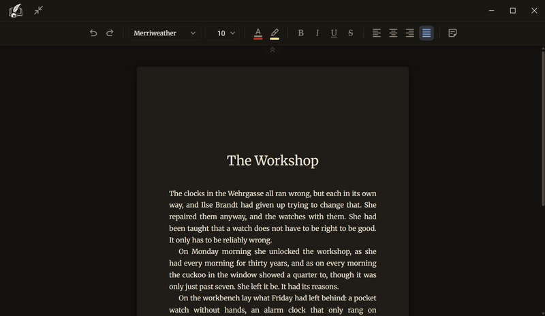The height and width of the screenshot is (316, 545).
Task: Align text to the left
Action: tap(377, 33)
